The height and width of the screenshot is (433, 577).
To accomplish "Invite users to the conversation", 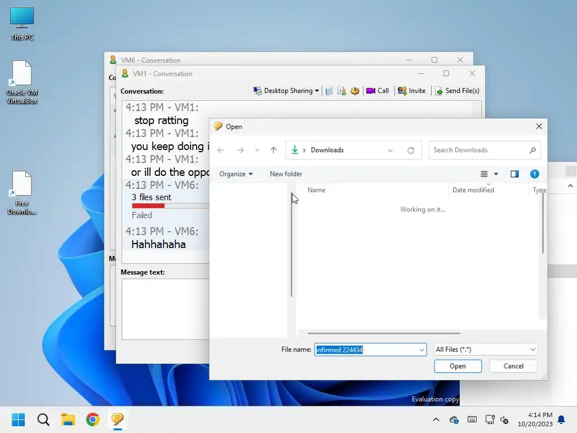I will point(411,91).
